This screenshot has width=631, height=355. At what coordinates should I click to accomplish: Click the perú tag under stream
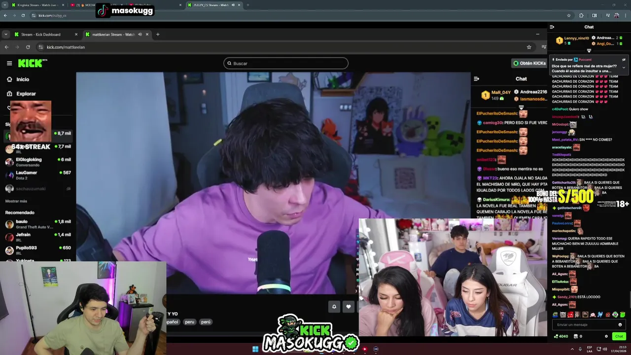(x=206, y=321)
